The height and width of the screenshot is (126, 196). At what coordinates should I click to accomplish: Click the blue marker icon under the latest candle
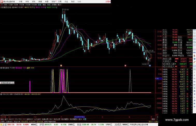(x=150, y=66)
